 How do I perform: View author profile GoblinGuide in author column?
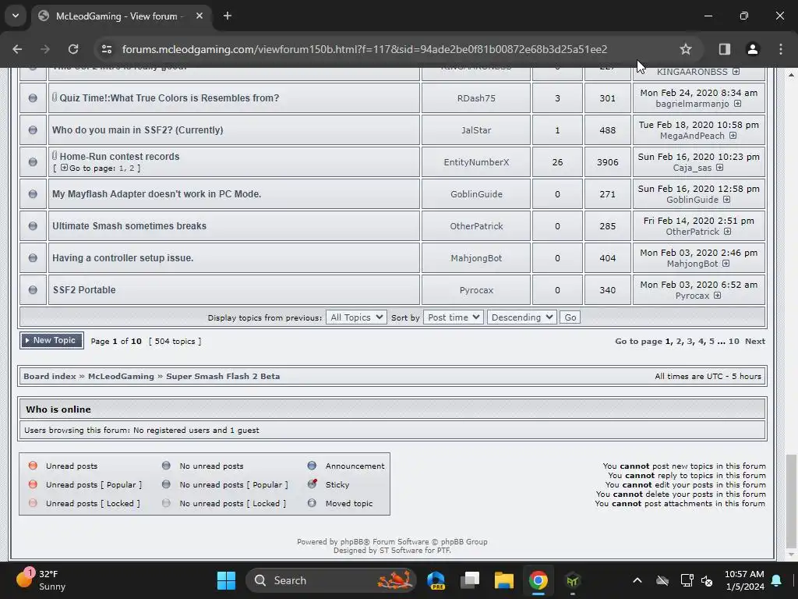[476, 194]
